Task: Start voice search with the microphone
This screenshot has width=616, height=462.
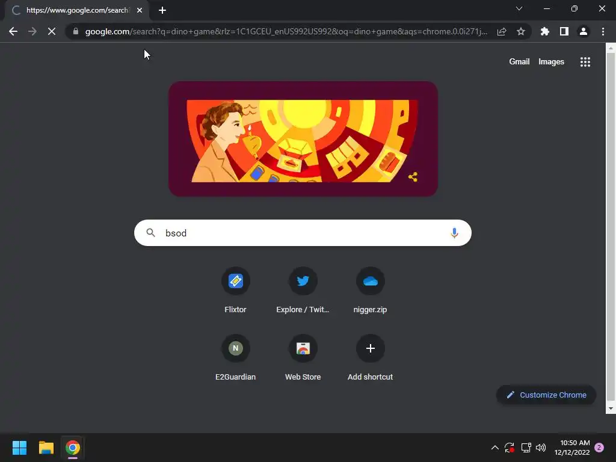Action: point(454,233)
